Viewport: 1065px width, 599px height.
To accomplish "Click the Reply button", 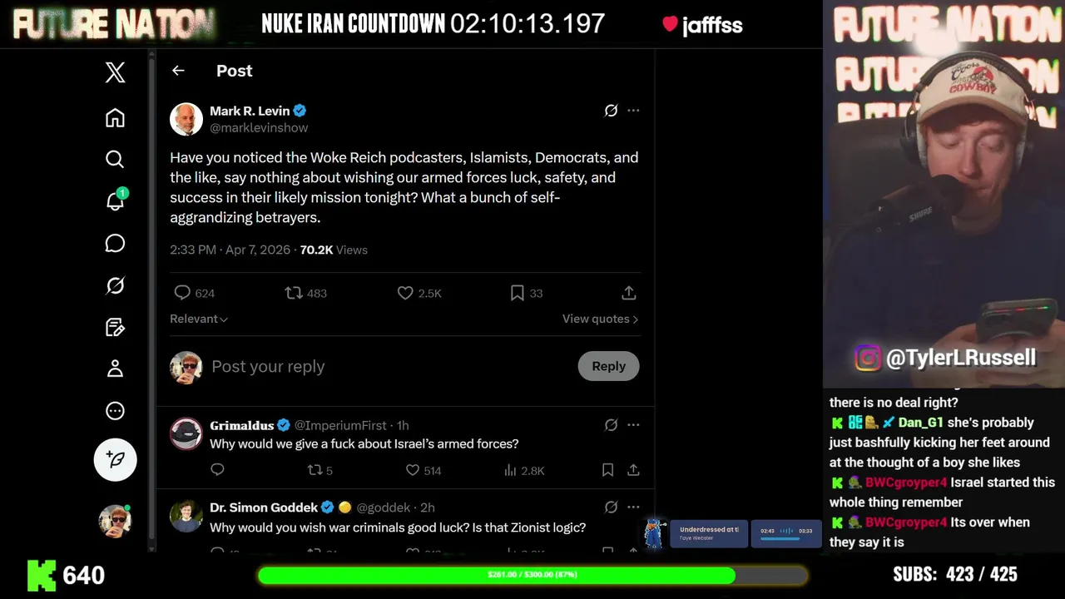I will click(608, 366).
